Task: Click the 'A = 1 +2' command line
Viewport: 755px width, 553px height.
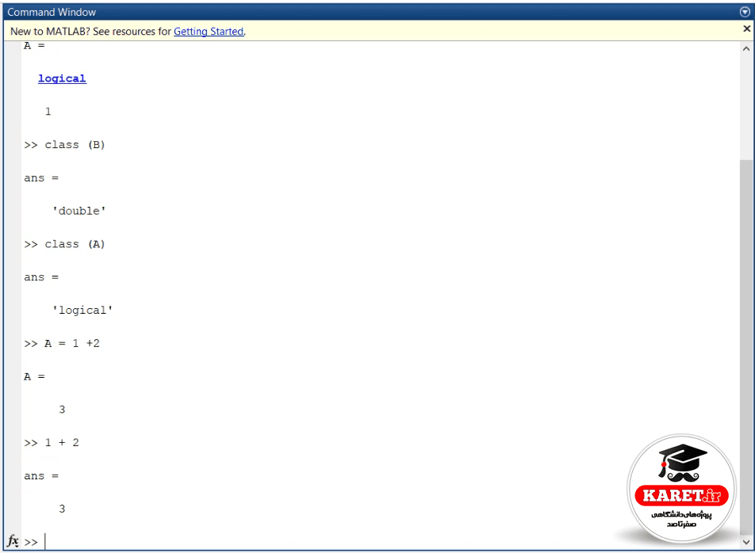Action: (x=62, y=343)
